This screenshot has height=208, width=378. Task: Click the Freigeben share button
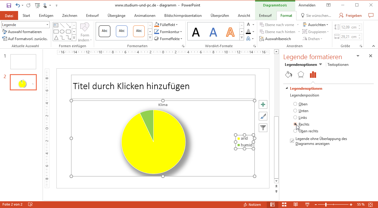click(350, 16)
